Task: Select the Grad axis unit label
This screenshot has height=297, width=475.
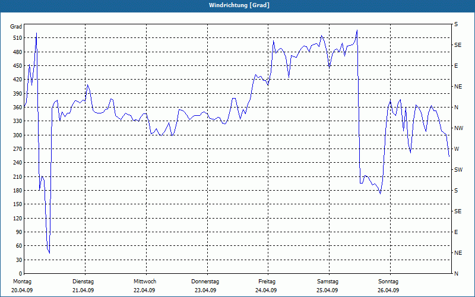Action: (16, 27)
